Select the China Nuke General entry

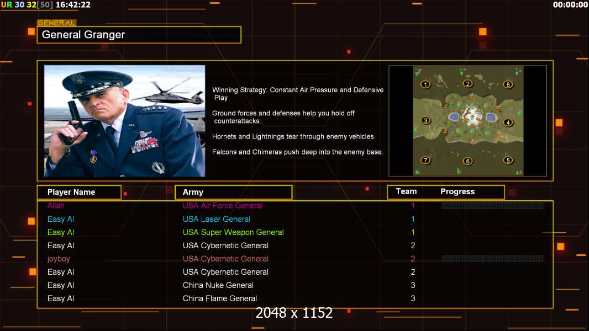218,285
